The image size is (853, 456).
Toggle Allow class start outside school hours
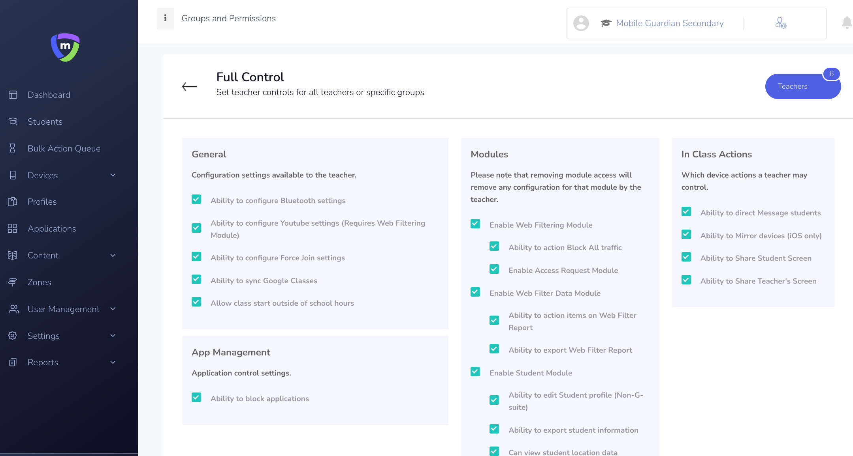(196, 302)
